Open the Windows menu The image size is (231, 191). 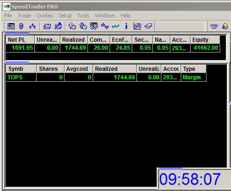point(105,15)
